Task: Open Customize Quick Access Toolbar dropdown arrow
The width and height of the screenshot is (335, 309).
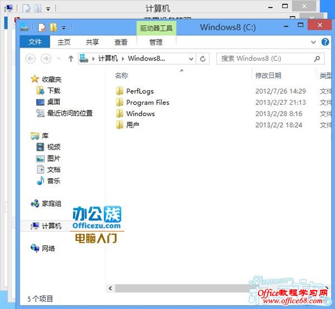Action: tap(64, 28)
